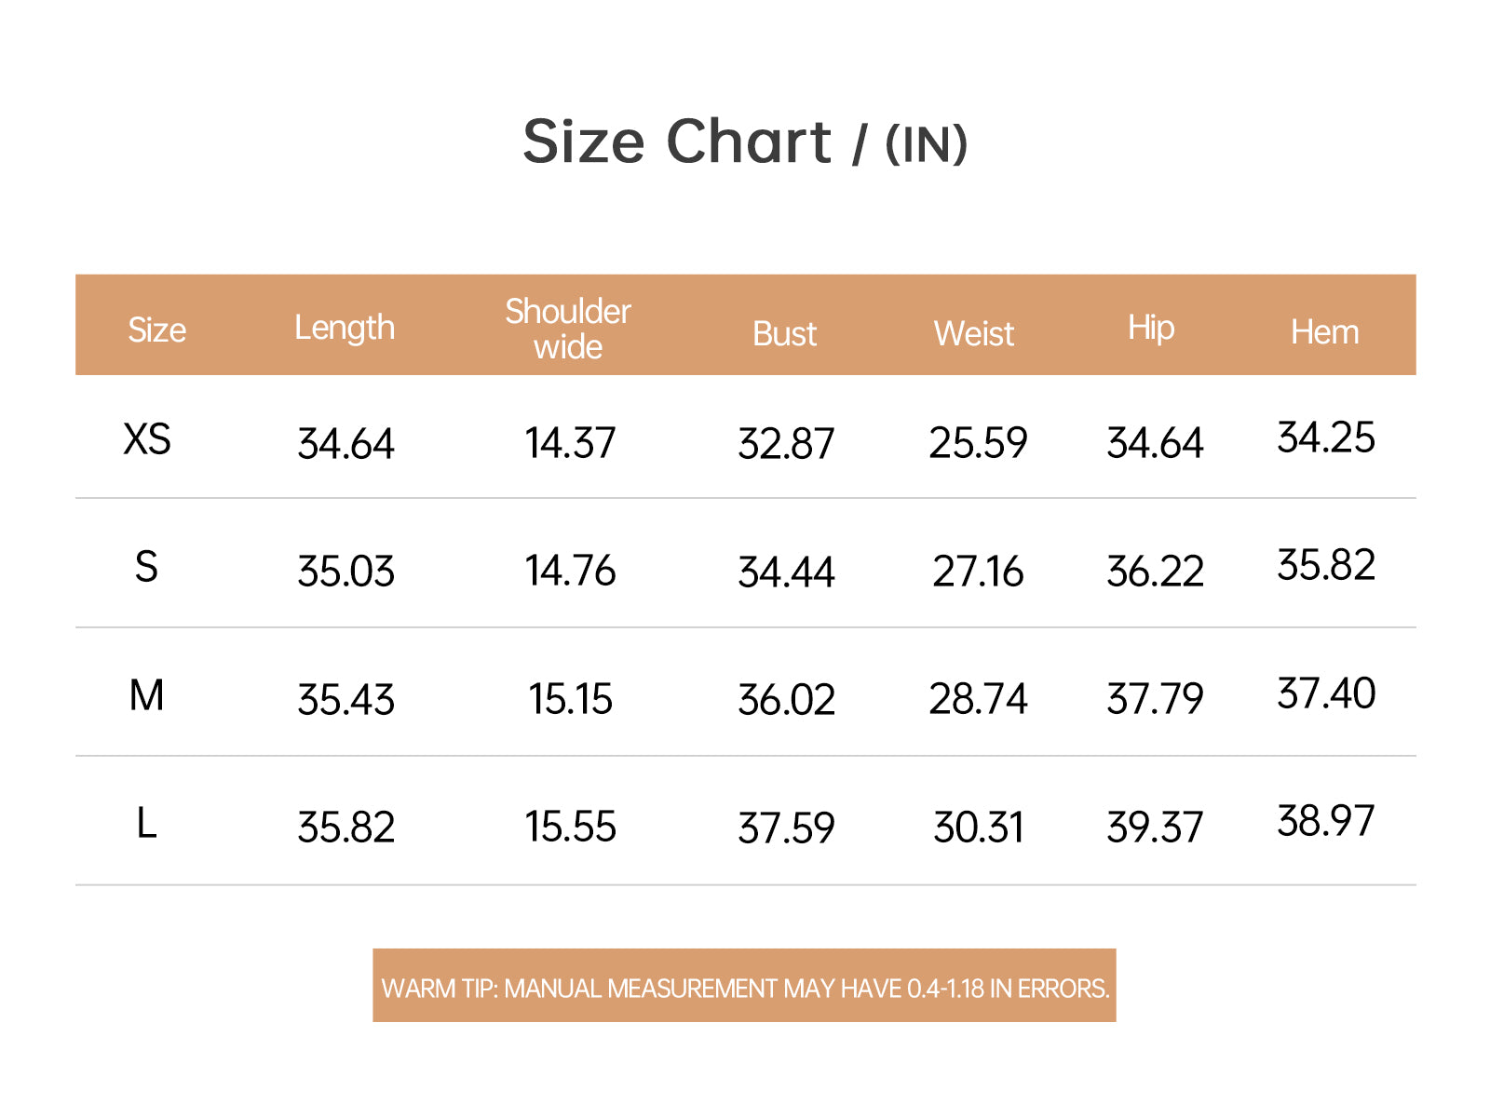Click the Size Chart title
Viewport: 1490px width, 1117px height.
coord(745,142)
